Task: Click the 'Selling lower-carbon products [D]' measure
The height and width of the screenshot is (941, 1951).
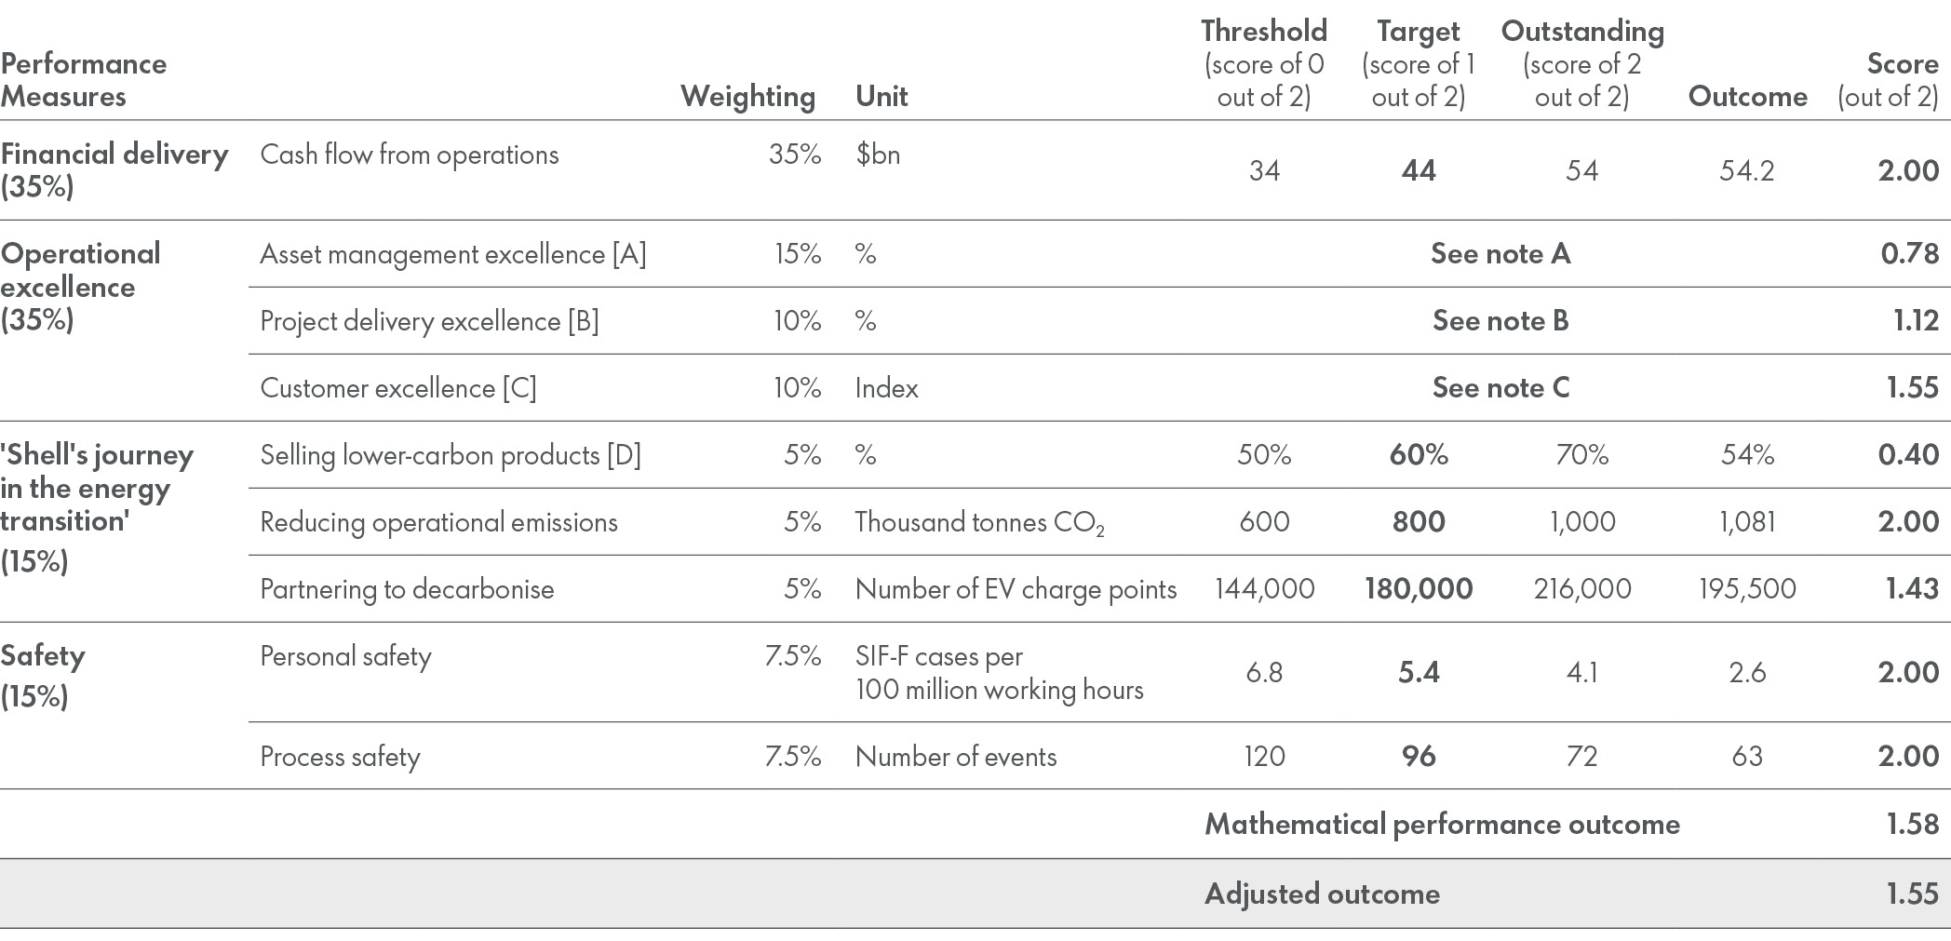Action: (451, 455)
